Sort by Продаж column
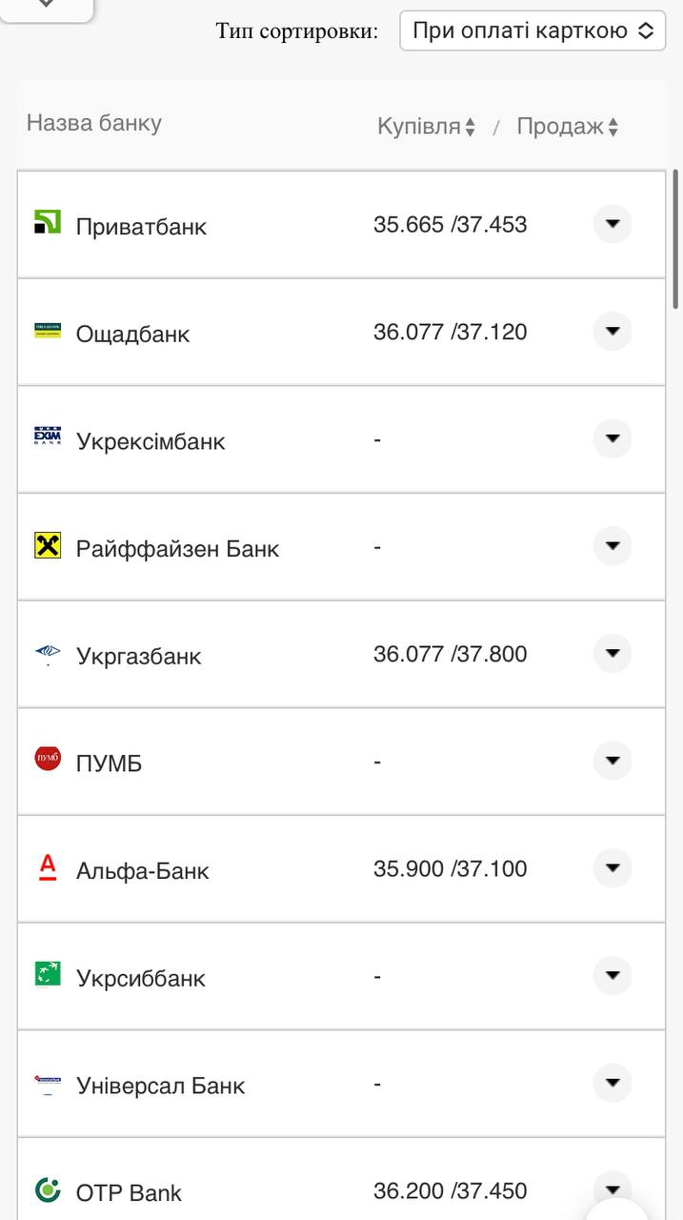Screen dimensions: 683x1220 (567, 127)
